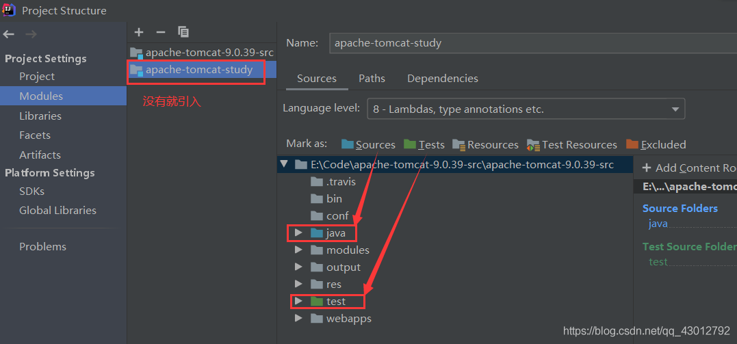Mark folder as Tests
The image size is (737, 344).
[424, 145]
